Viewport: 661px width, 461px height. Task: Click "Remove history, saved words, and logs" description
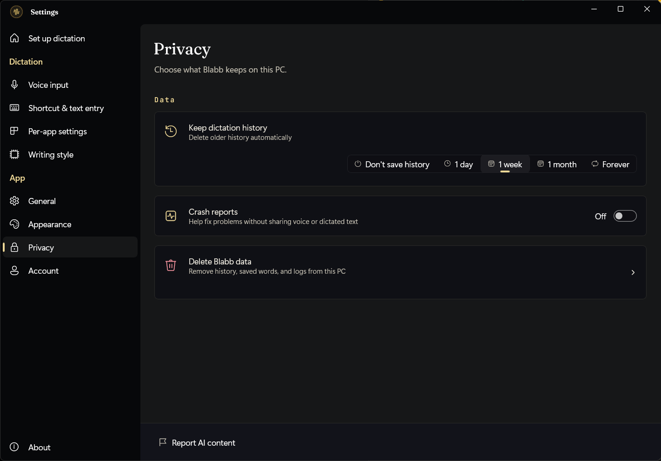(x=267, y=271)
